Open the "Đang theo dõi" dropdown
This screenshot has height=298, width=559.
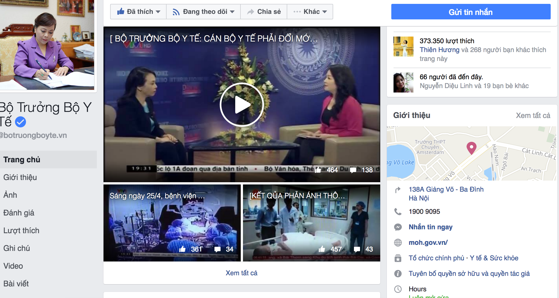203,12
